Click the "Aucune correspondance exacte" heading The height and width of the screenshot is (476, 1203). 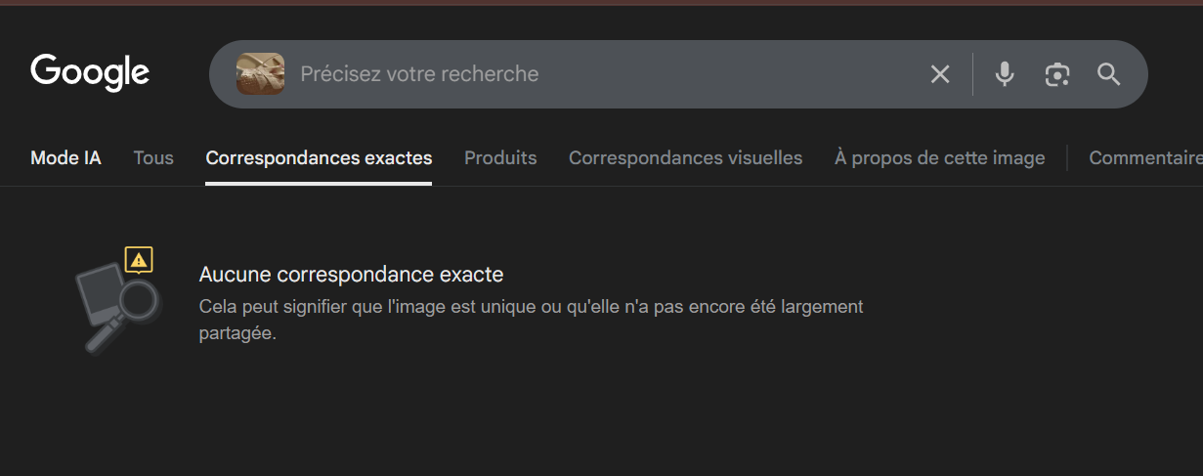tap(351, 275)
